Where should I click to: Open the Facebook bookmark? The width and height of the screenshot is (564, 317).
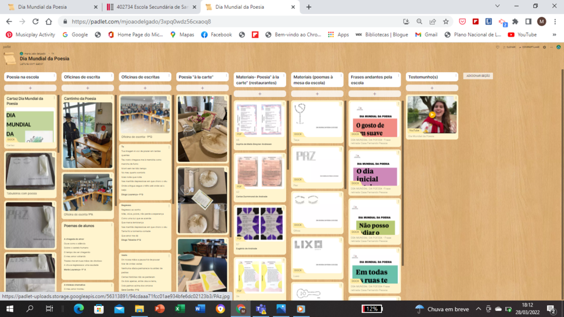(217, 35)
